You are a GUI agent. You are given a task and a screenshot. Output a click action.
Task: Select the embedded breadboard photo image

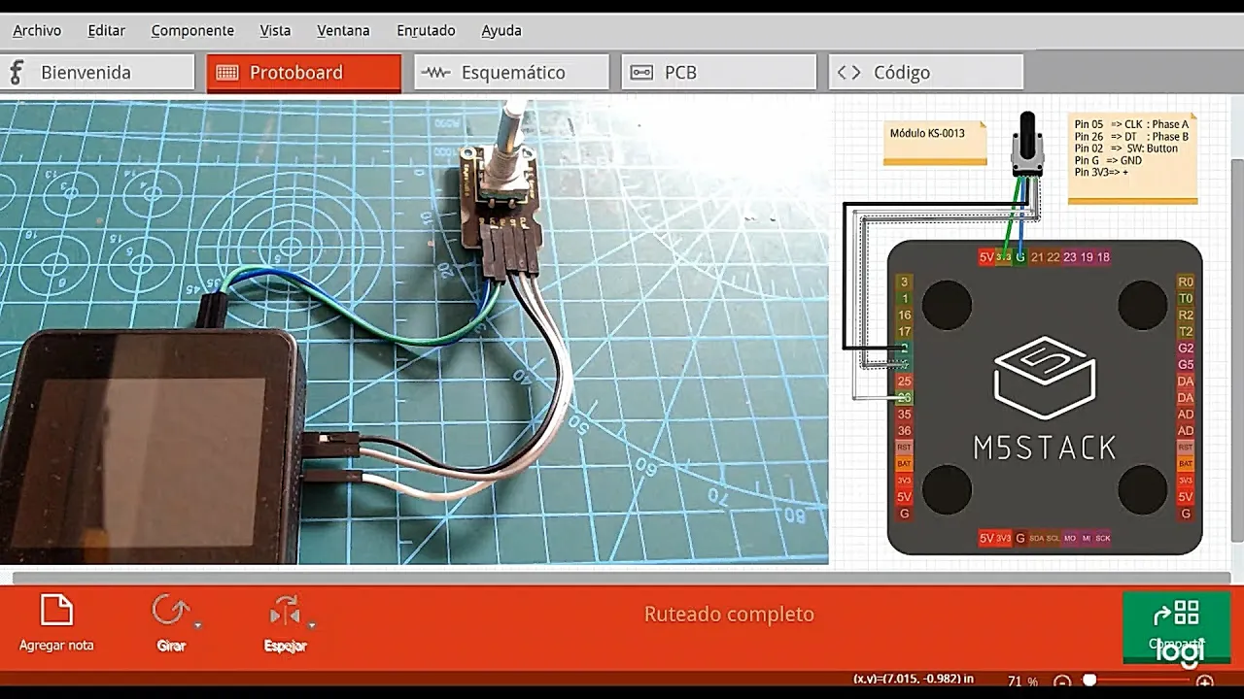414,331
